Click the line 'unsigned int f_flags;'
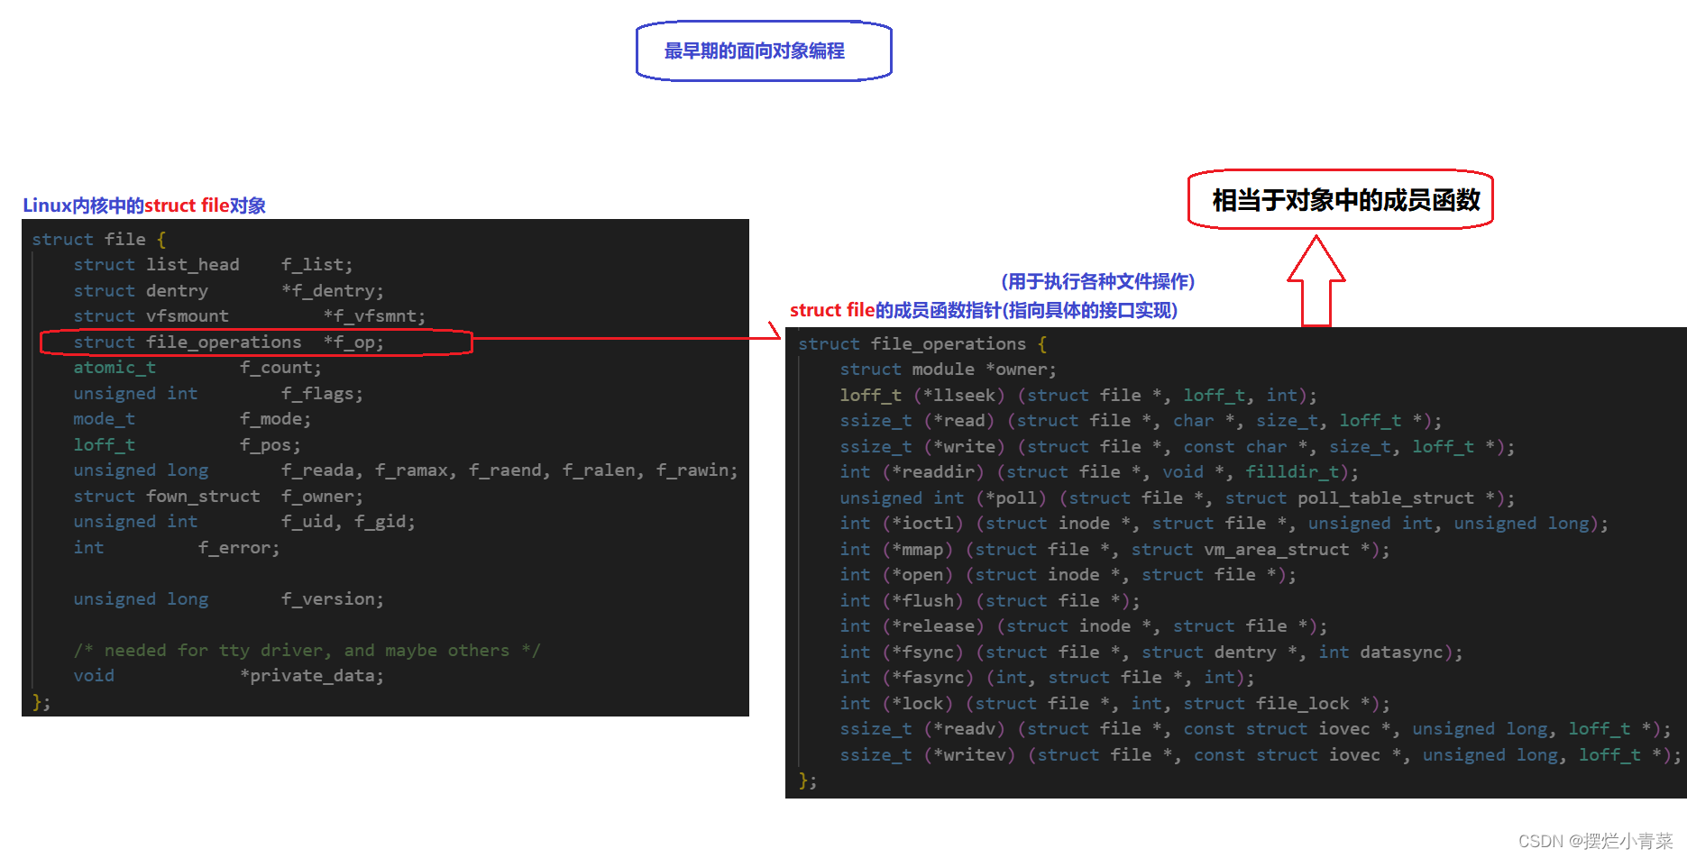The width and height of the screenshot is (1687, 858). coord(218,393)
